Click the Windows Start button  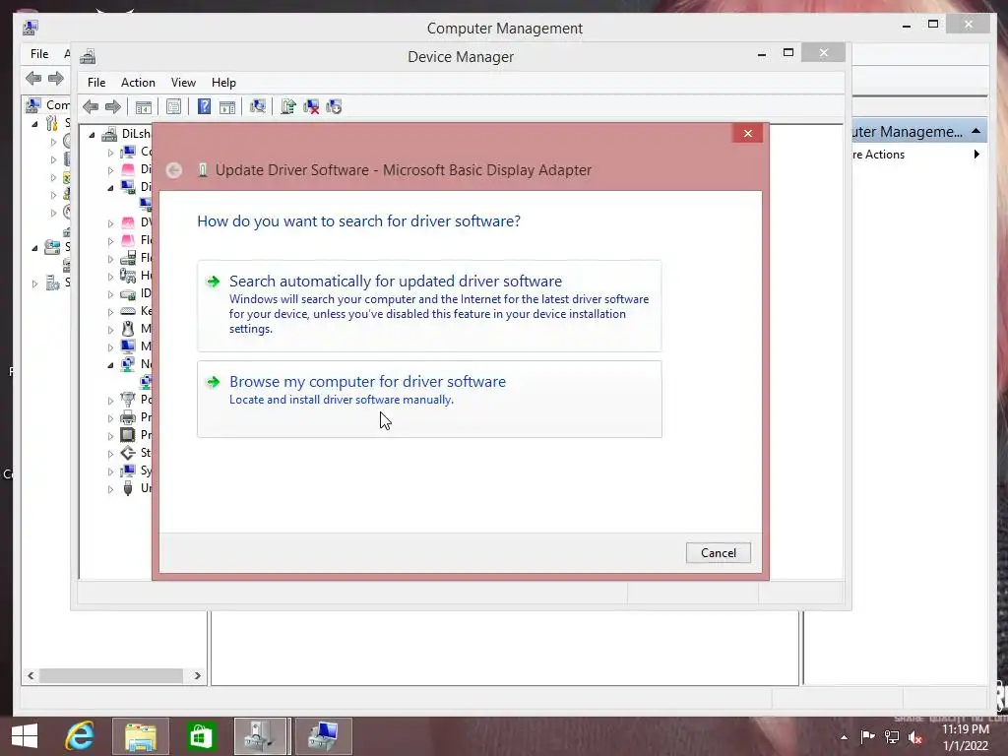[25, 736]
